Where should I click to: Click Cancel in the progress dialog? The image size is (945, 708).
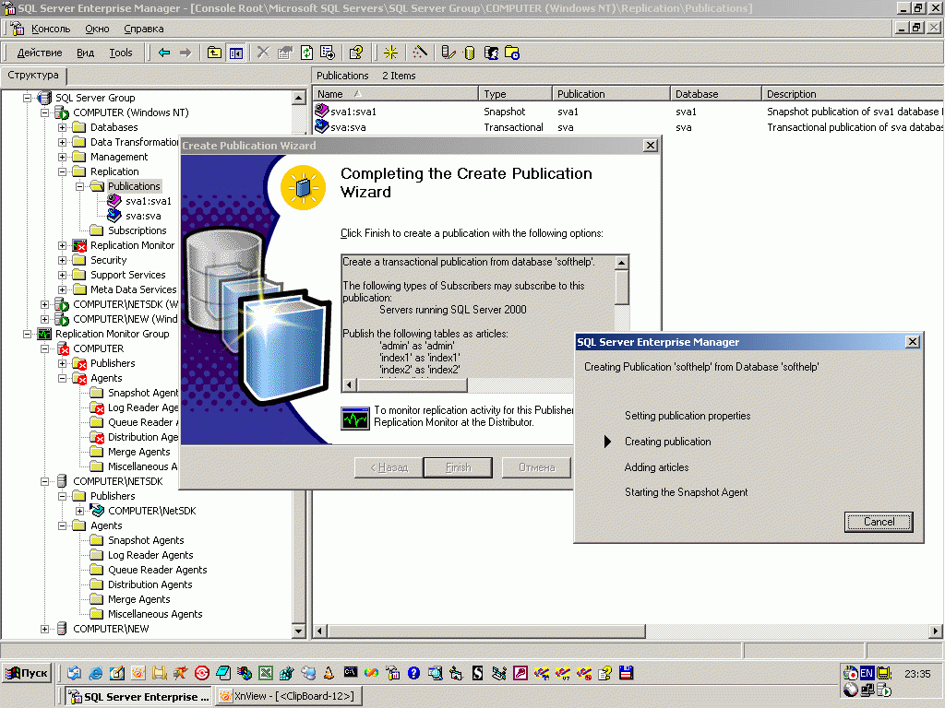click(x=879, y=522)
